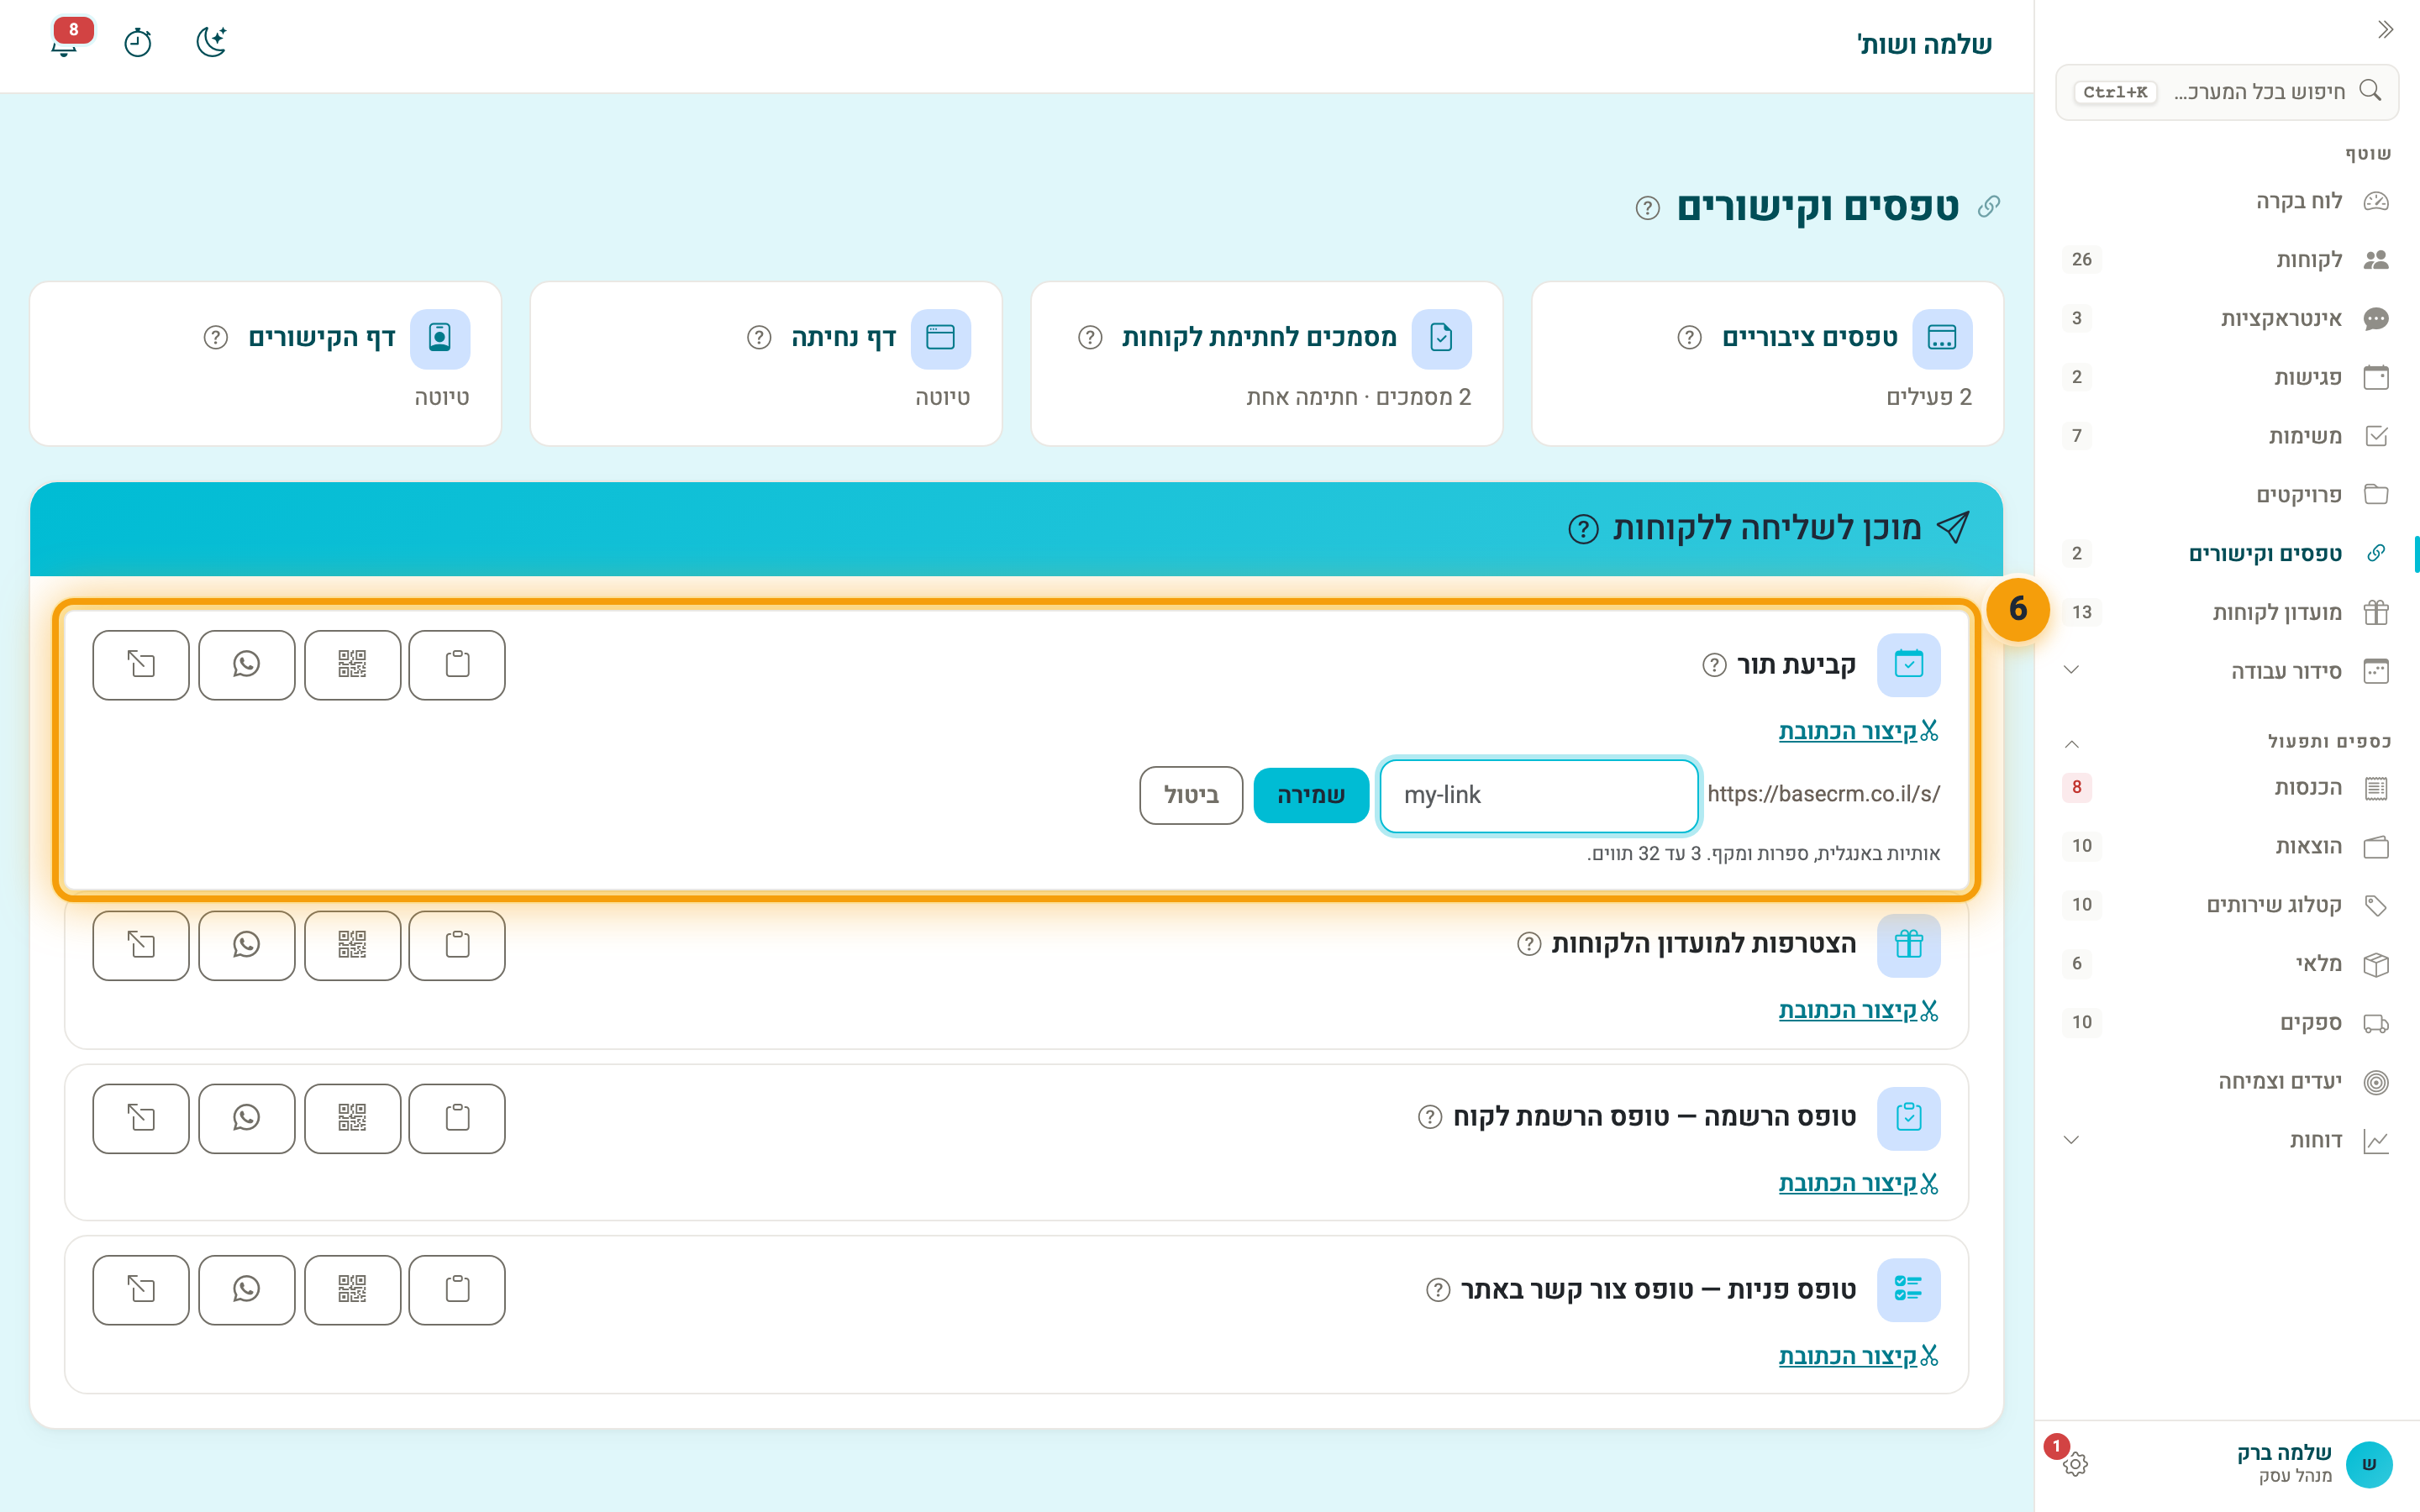The width and height of the screenshot is (2420, 1512).
Task: Click the global search field
Action: coord(2227,92)
